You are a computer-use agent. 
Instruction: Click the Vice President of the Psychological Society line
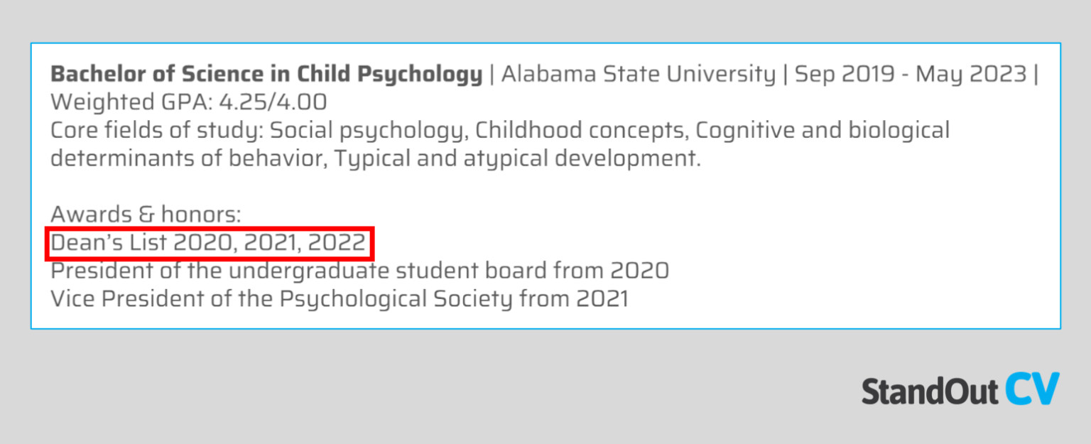[340, 298]
